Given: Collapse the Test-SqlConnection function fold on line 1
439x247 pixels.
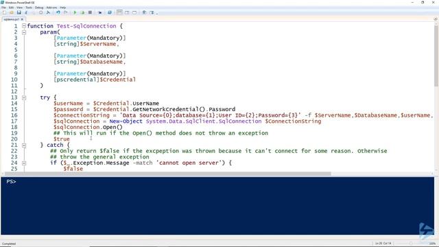Looking at the screenshot, I should point(24,26).
